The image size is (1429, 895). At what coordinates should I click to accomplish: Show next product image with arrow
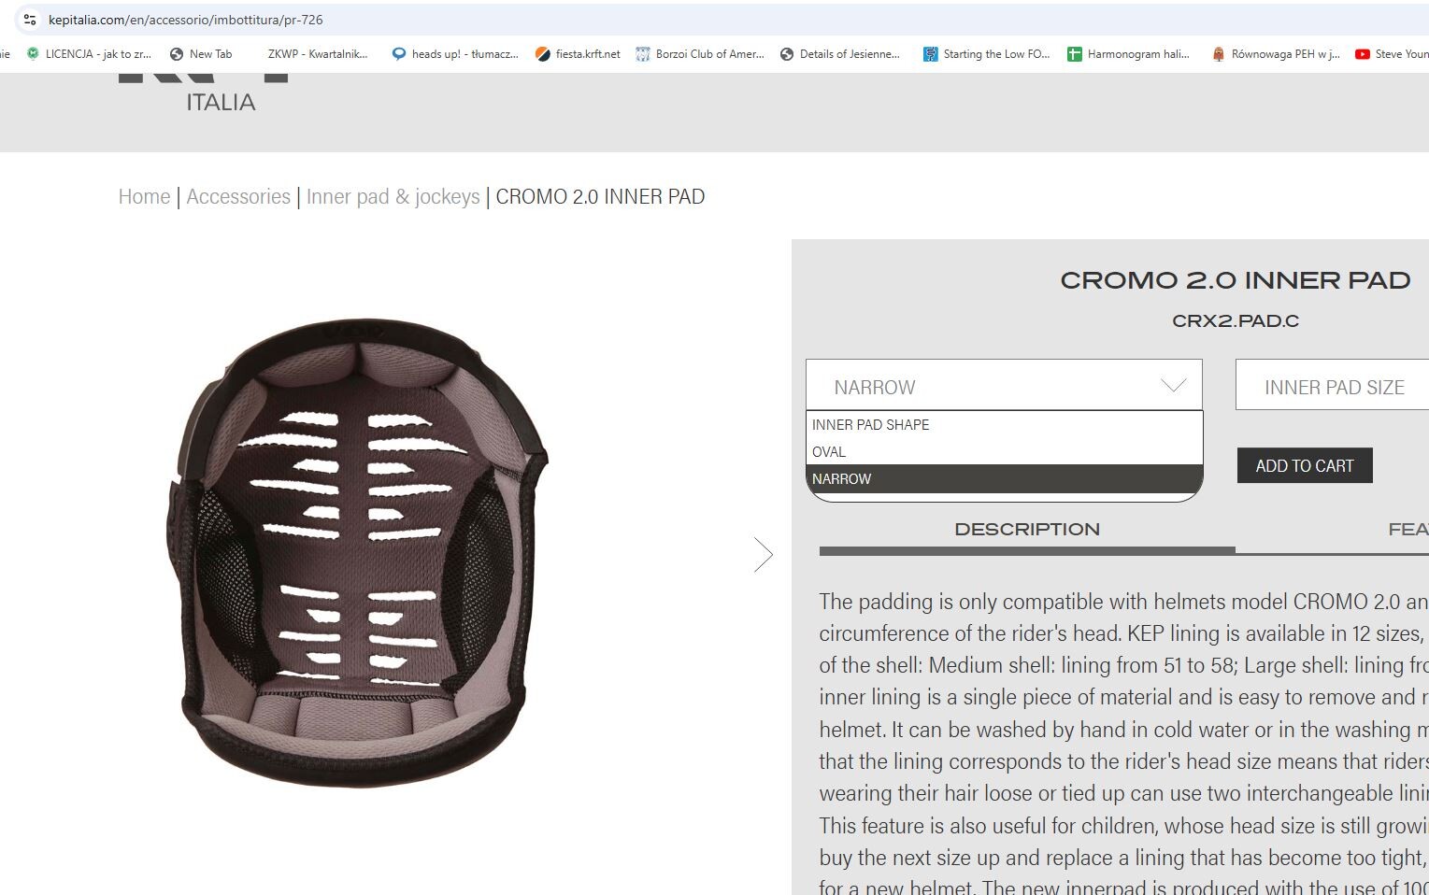764,555
